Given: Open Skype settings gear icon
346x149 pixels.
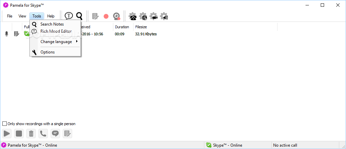Looking at the screenshot, I should [x=143, y=16].
